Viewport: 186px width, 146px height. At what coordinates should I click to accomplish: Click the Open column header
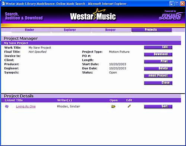[113, 100]
